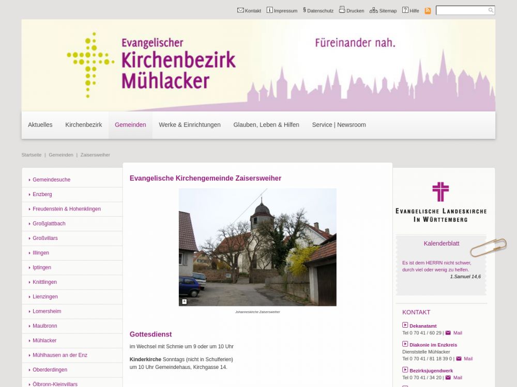This screenshot has width=517, height=387.
Task: Click the Evangelische Landeskirche in Württemberg logo
Action: point(440,202)
